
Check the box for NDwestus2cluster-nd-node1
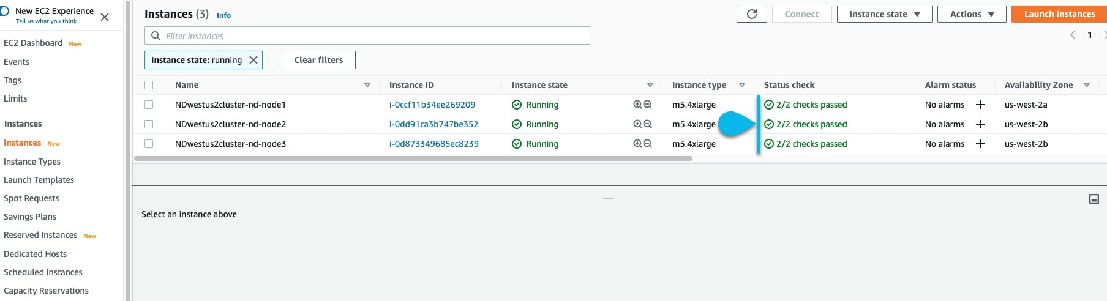pos(149,105)
